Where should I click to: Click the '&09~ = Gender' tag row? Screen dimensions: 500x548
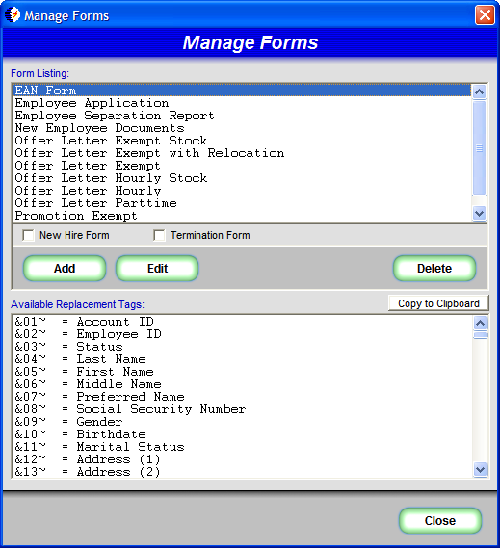(x=243, y=422)
